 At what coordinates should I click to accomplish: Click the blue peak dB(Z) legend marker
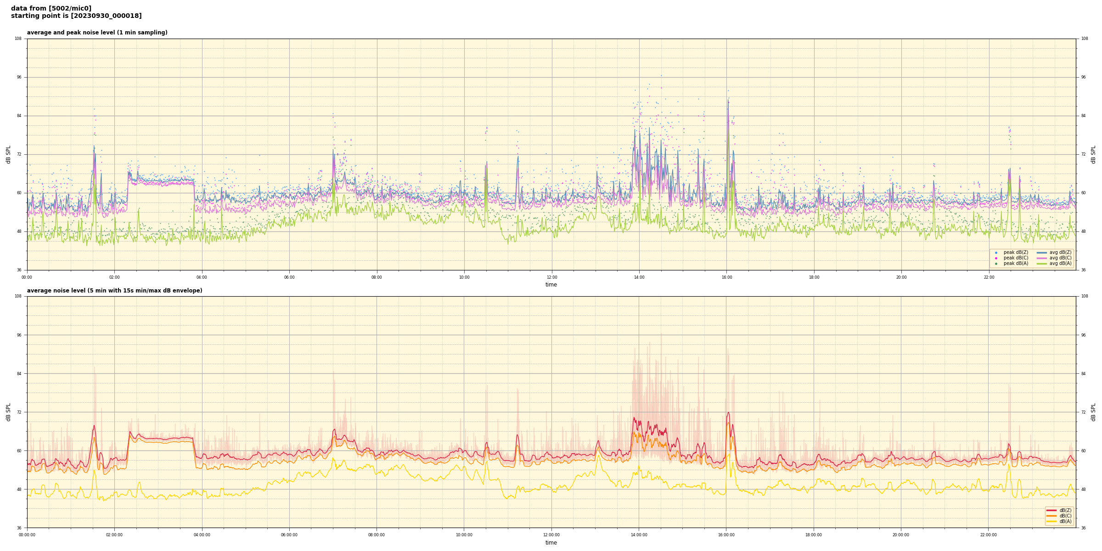(x=996, y=253)
